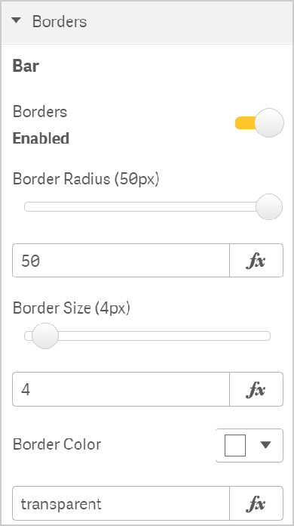The width and height of the screenshot is (294, 526).
Task: Collapse the Borders section triangle
Action: 16,21
